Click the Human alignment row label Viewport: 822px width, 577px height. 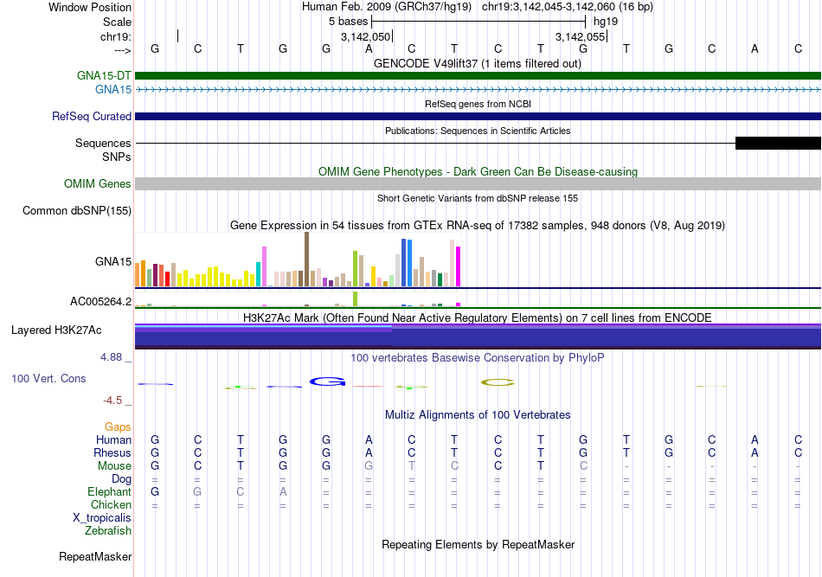tap(113, 439)
